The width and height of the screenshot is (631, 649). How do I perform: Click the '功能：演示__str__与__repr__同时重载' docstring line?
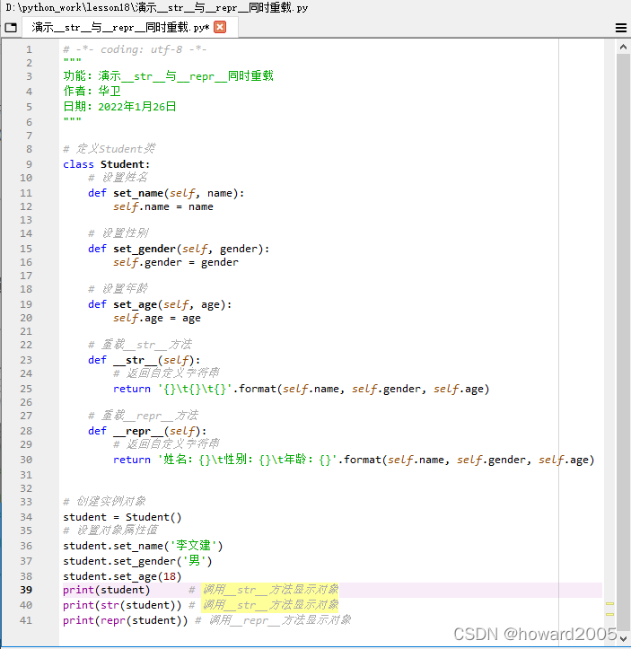168,76
